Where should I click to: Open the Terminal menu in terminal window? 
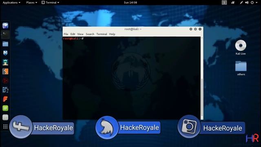(102, 34)
